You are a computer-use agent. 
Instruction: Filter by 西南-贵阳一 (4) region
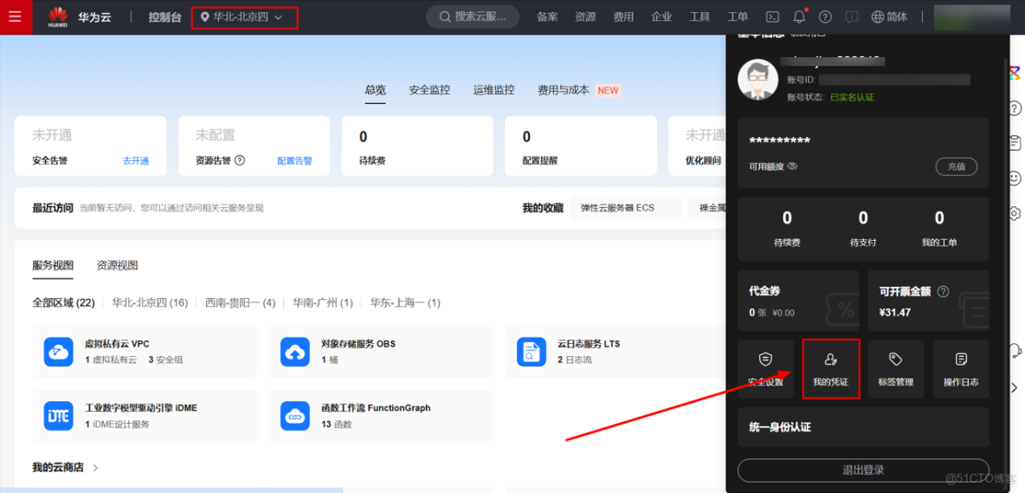[240, 302]
